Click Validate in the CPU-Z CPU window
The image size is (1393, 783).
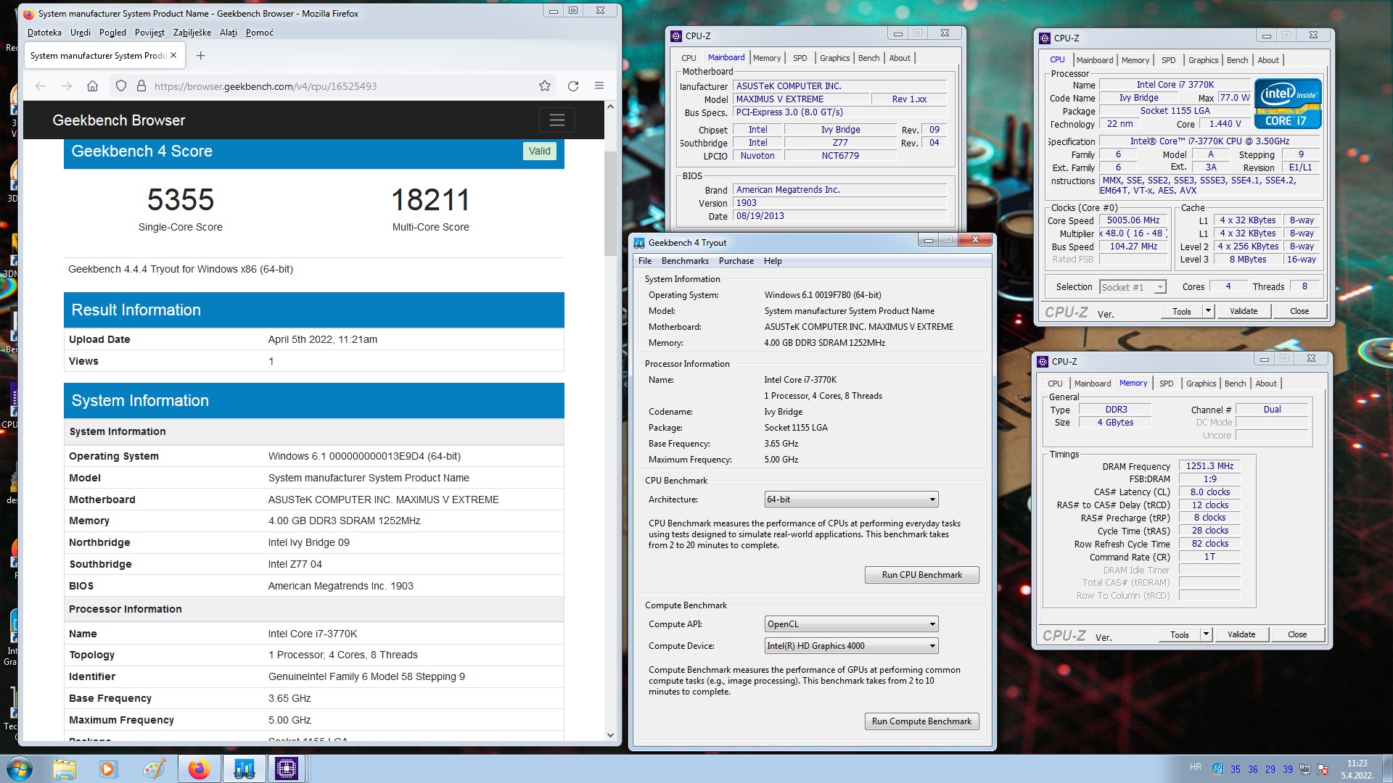coord(1244,311)
